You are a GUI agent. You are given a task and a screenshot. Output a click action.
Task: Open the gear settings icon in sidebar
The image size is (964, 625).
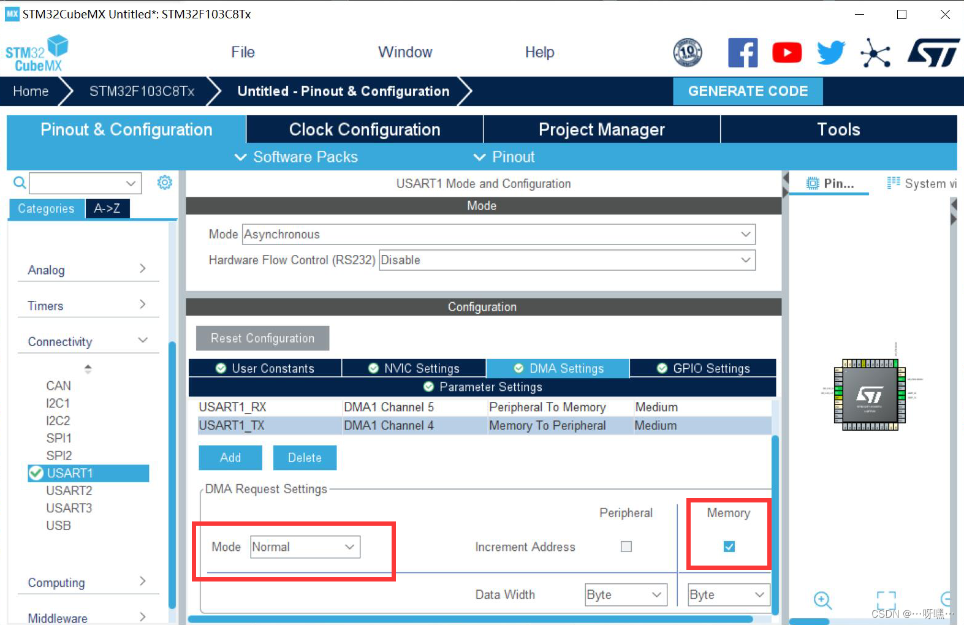[x=165, y=183]
